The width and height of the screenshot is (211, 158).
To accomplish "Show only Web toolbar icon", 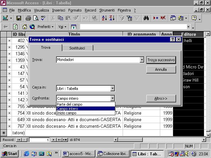I will click(74, 27).
